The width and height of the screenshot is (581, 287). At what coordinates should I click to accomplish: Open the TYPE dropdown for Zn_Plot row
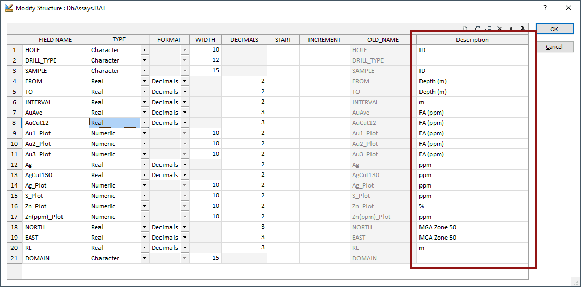[x=144, y=206]
